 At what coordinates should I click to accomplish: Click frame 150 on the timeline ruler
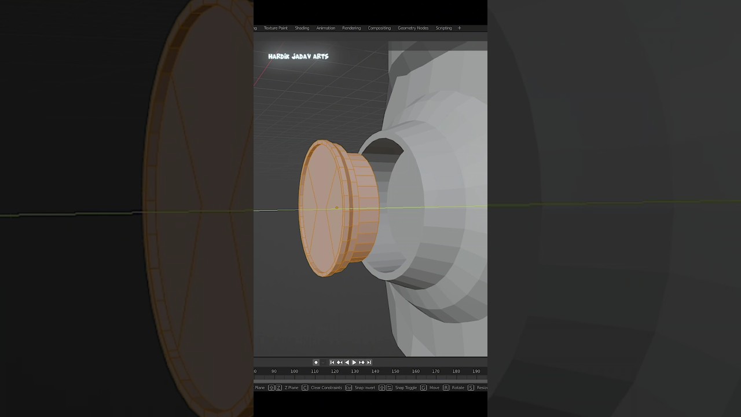click(x=395, y=371)
